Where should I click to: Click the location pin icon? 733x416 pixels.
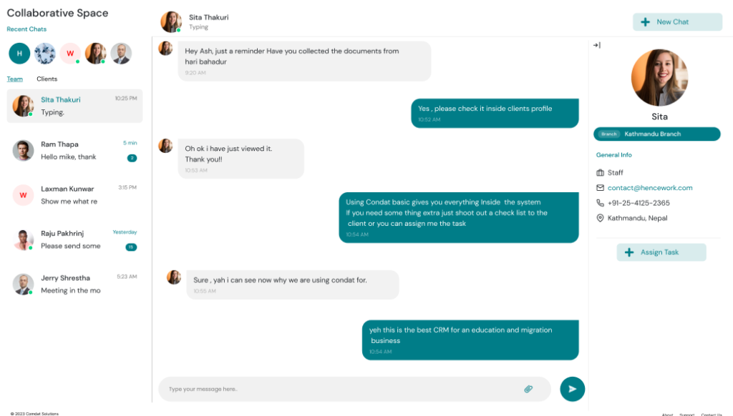(x=600, y=218)
